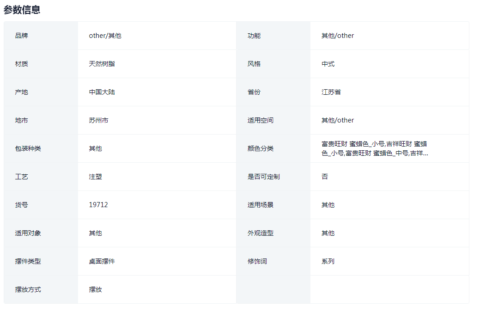Select the 工艺 value 注塑

[x=95, y=176]
